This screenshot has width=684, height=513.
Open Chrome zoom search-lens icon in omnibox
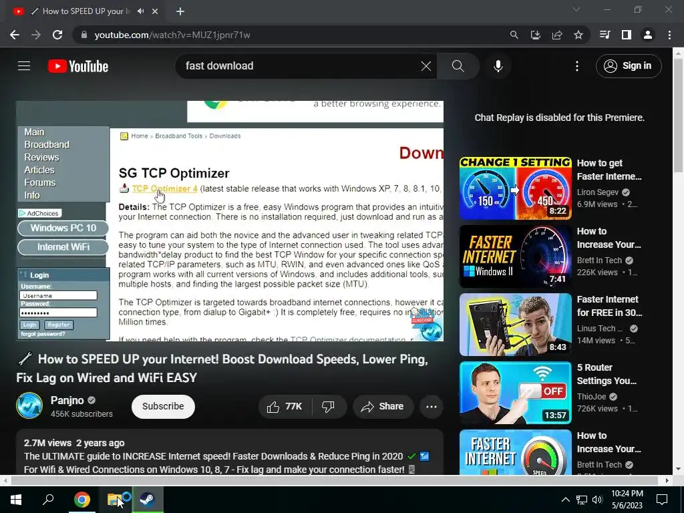coord(514,35)
